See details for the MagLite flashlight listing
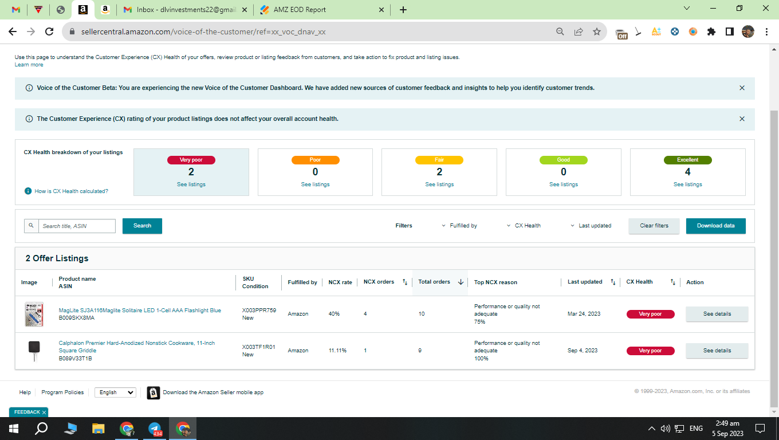Viewport: 779px width, 440px height. [717, 314]
